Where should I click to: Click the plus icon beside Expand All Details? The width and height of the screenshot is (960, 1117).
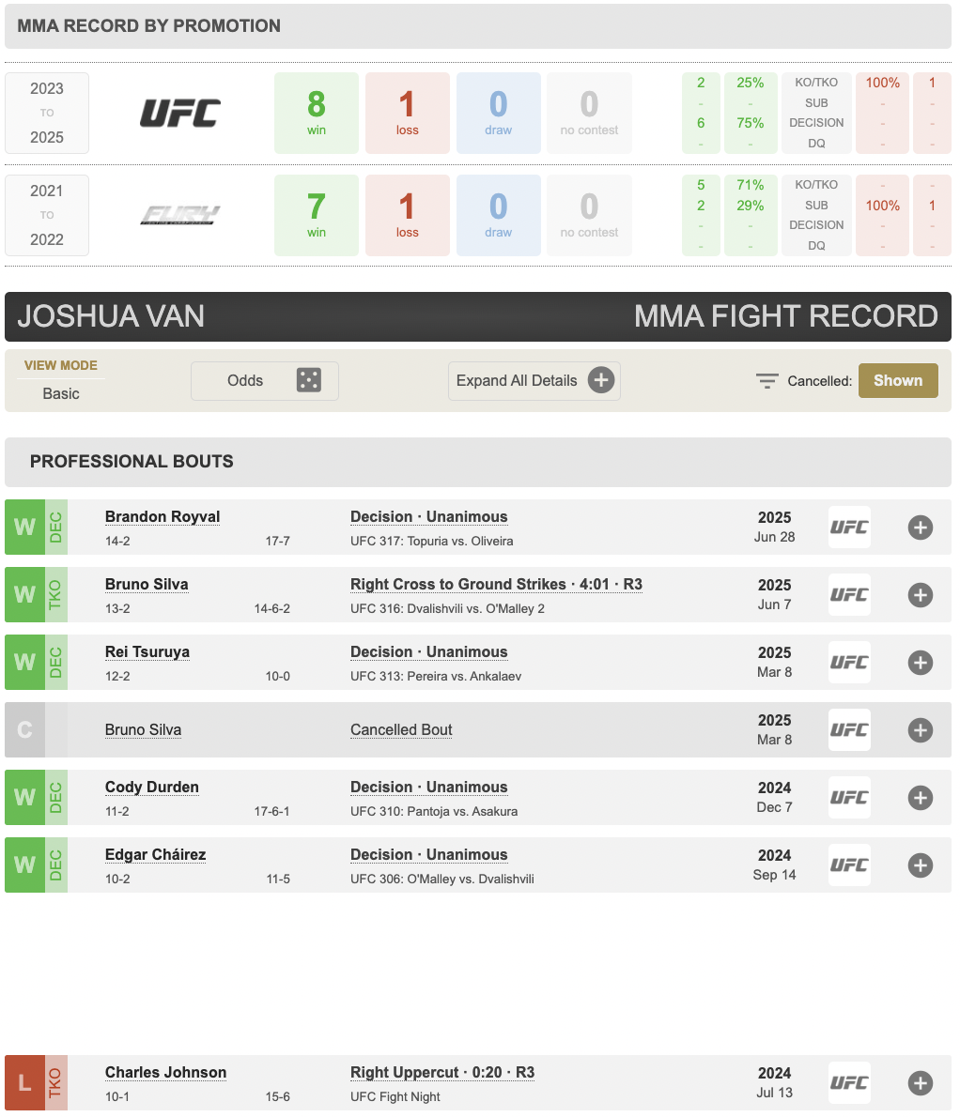pyautogui.click(x=601, y=380)
